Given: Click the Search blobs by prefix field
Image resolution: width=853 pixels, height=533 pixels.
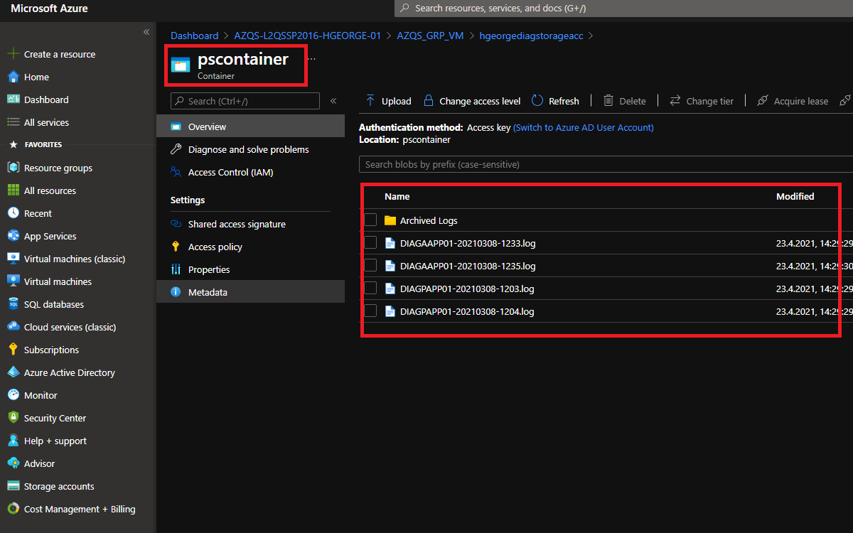Looking at the screenshot, I should (604, 165).
